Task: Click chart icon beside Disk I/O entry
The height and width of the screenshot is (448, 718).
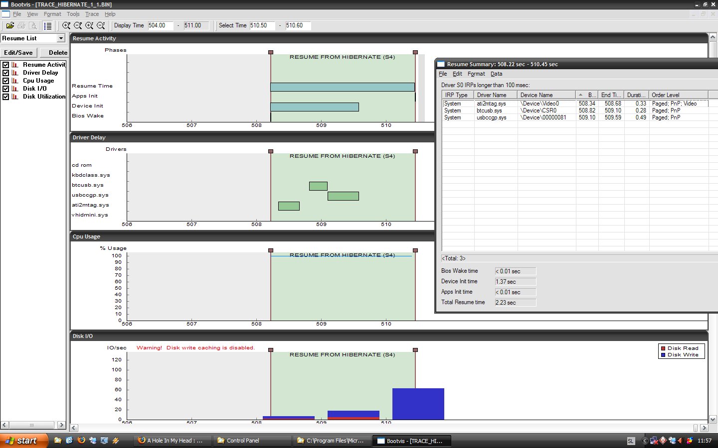Action: (15, 89)
